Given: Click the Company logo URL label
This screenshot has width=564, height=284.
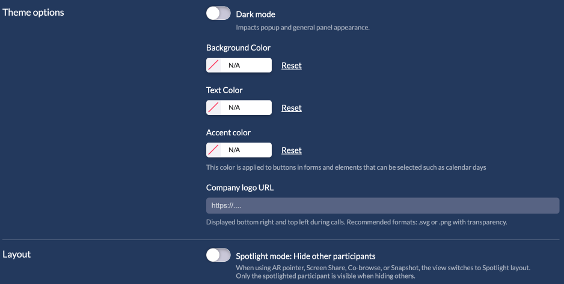Looking at the screenshot, I should point(240,188).
